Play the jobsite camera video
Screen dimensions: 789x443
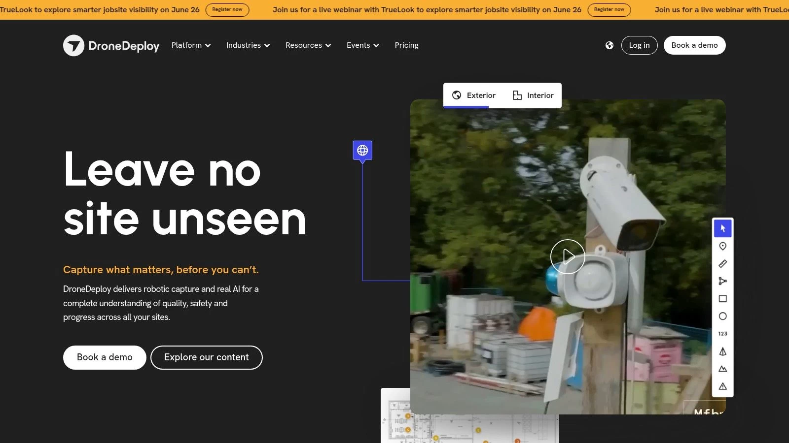tap(568, 256)
